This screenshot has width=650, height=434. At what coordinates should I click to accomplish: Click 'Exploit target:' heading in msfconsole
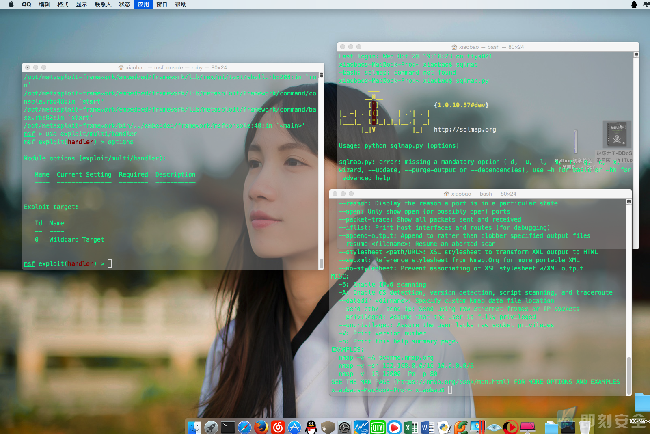[51, 207]
